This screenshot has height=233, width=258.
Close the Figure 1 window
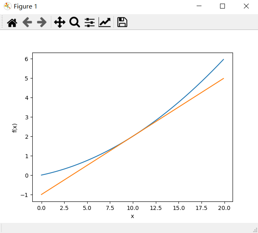pyautogui.click(x=246, y=6)
